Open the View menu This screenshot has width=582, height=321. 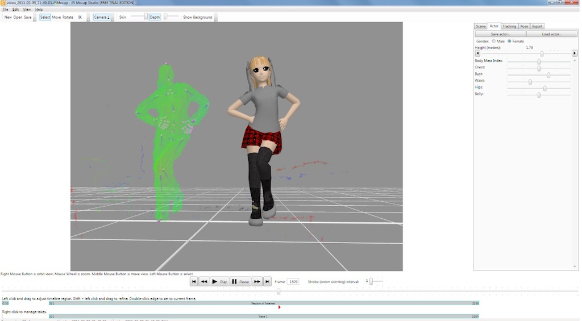tap(27, 9)
